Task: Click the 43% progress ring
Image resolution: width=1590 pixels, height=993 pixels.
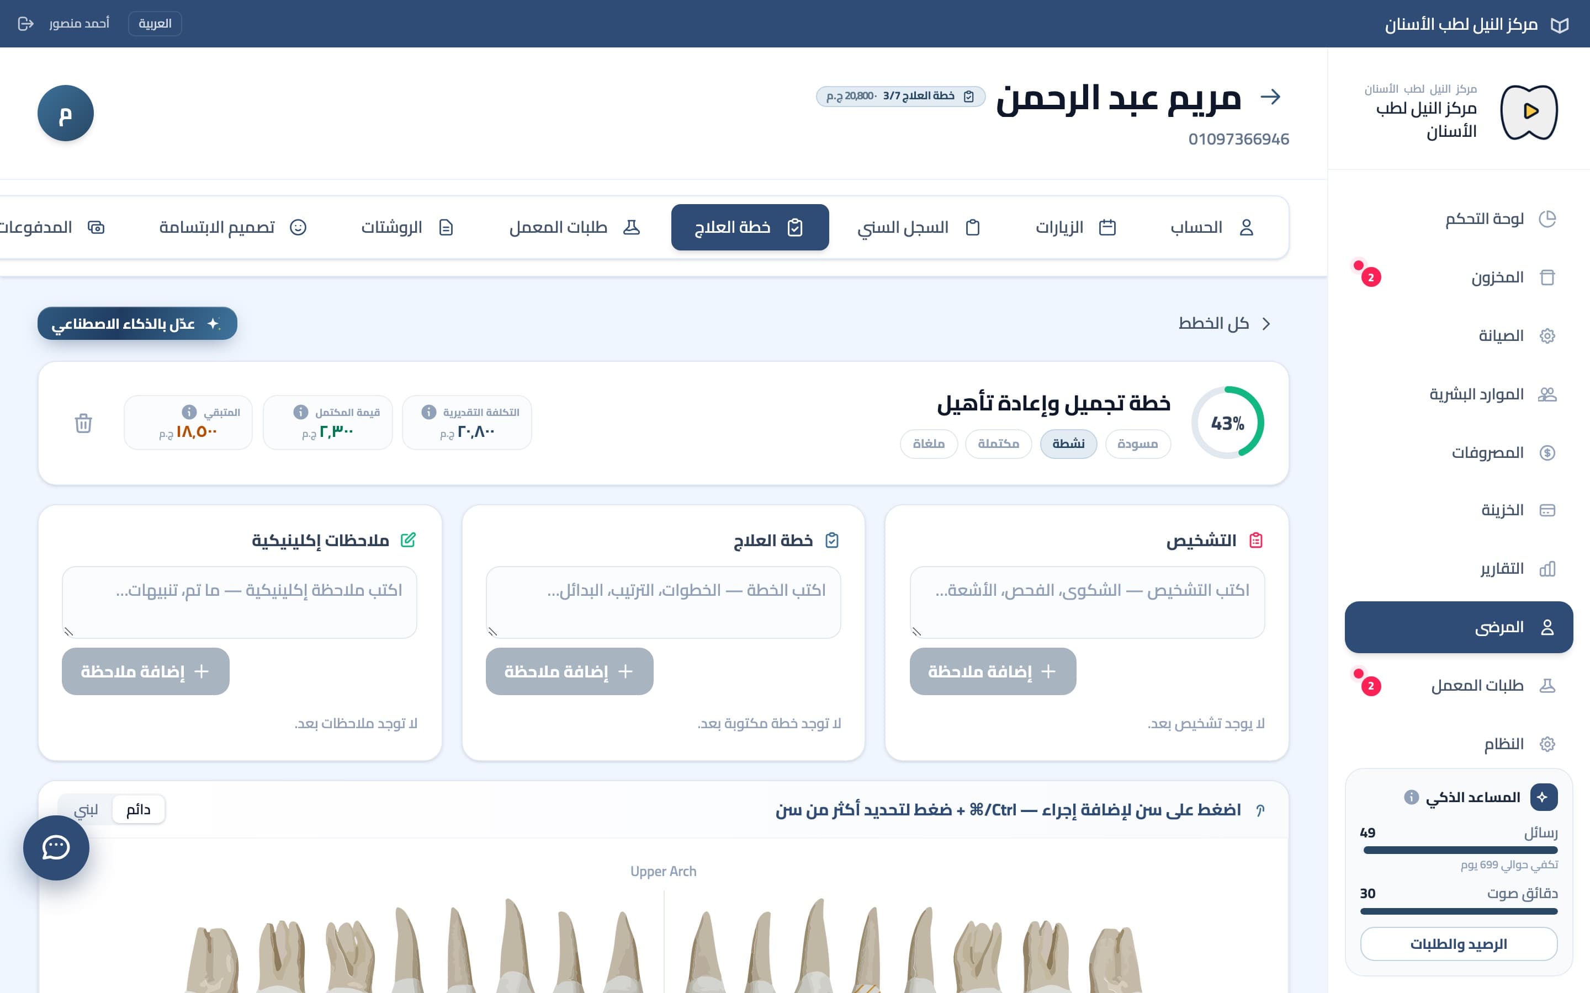Action: click(x=1227, y=422)
